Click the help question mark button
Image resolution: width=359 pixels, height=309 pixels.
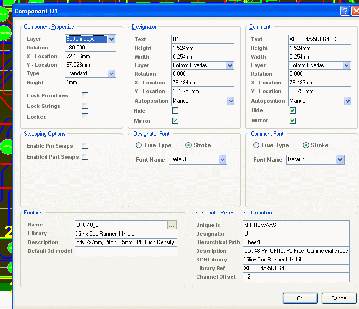pos(345,11)
